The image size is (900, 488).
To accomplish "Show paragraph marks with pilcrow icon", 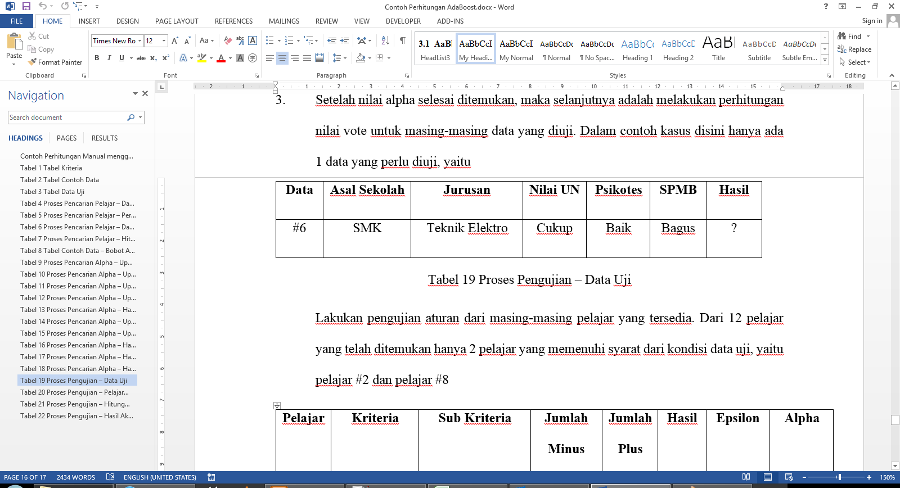I will (x=403, y=40).
